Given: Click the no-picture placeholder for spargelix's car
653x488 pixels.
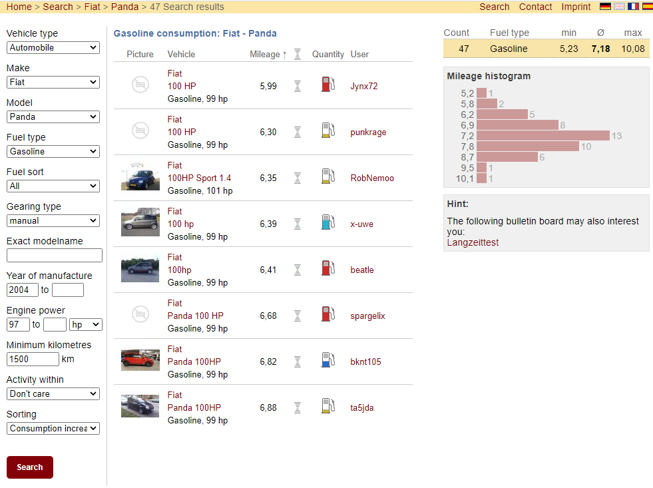Looking at the screenshot, I should [140, 314].
